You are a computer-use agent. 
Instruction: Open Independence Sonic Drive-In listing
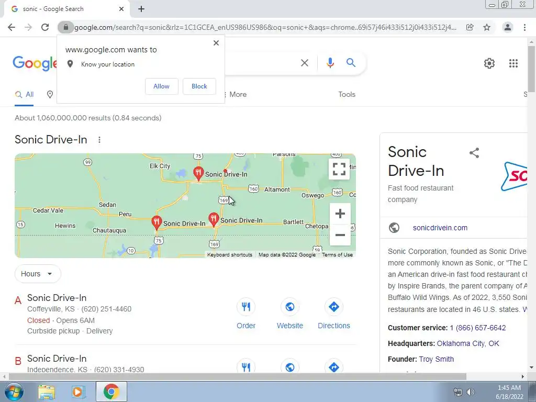point(57,359)
